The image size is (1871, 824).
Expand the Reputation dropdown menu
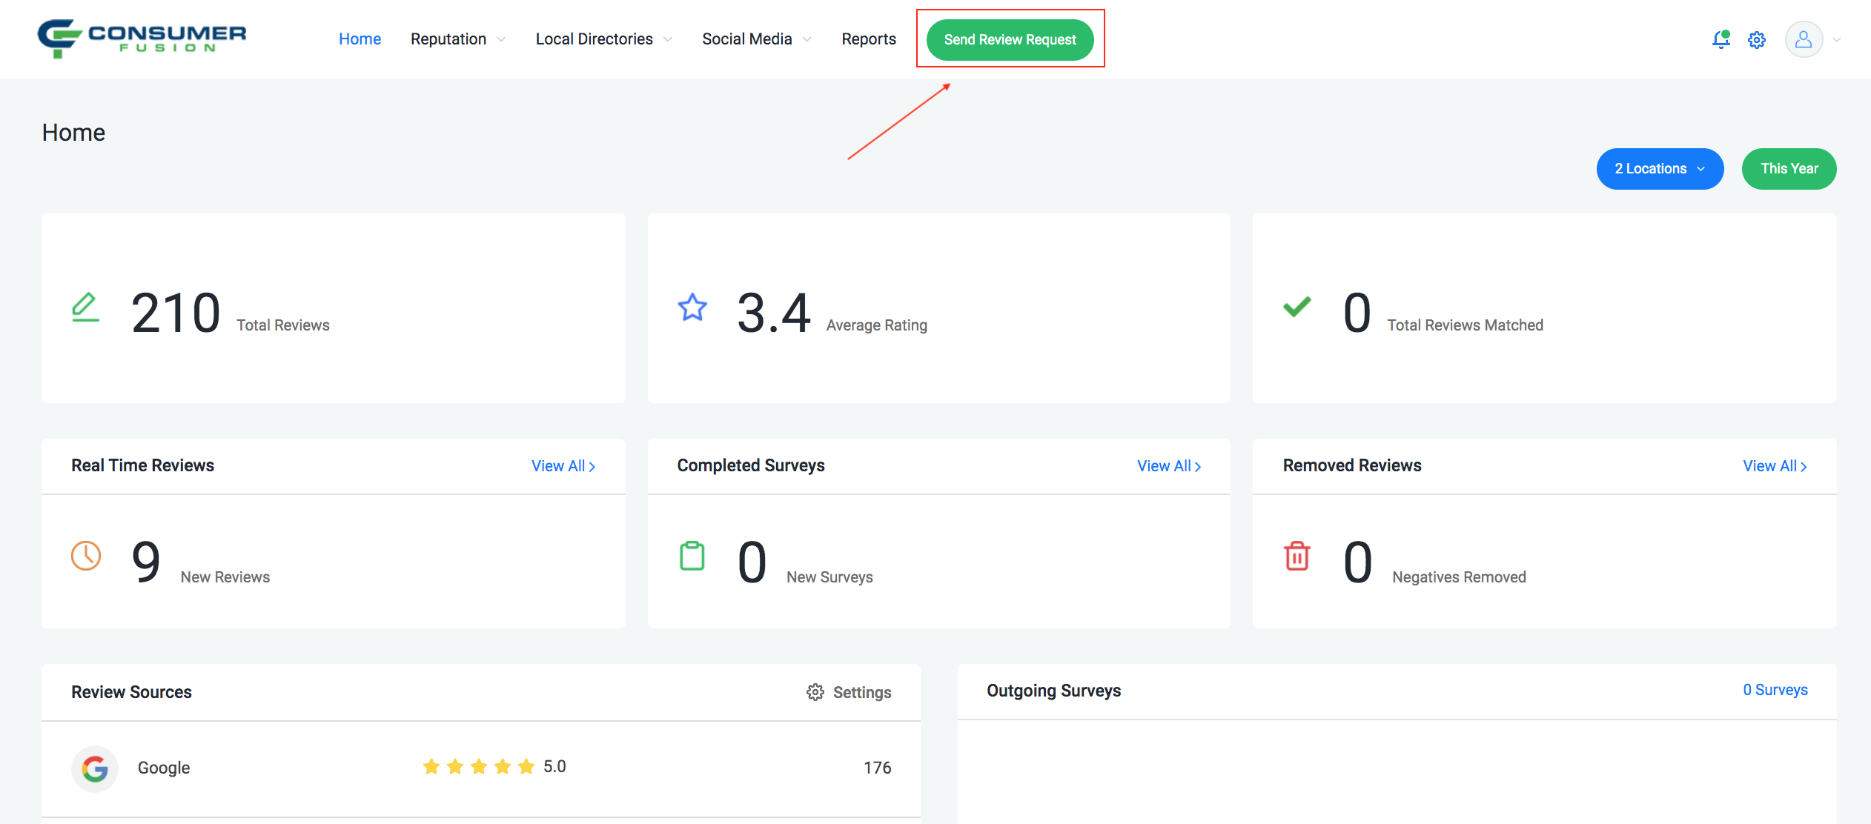point(457,39)
